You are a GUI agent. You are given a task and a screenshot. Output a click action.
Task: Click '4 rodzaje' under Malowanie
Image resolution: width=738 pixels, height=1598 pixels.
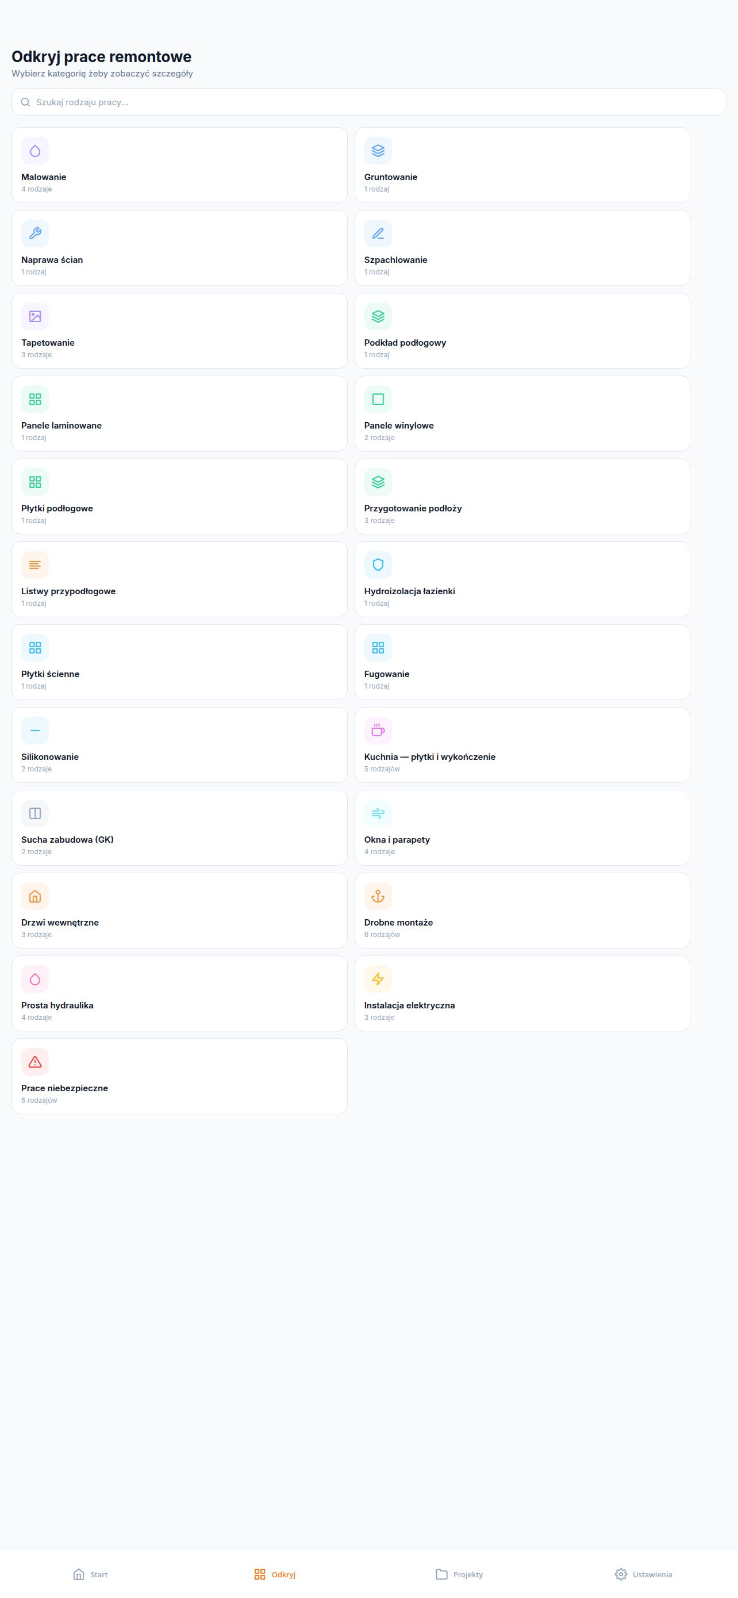[37, 189]
